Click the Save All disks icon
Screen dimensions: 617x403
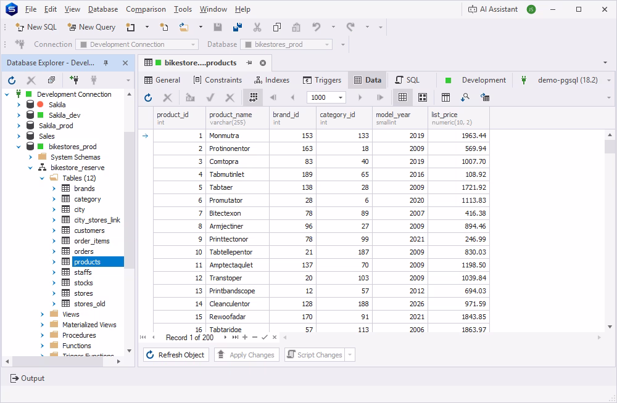coord(238,27)
